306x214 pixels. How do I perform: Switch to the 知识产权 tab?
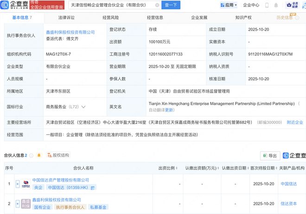pos(243,17)
